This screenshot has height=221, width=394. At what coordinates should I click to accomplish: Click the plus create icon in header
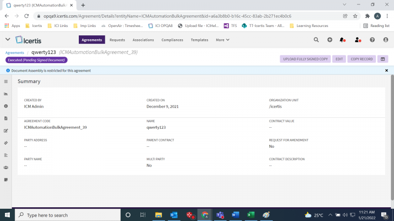tap(329, 40)
